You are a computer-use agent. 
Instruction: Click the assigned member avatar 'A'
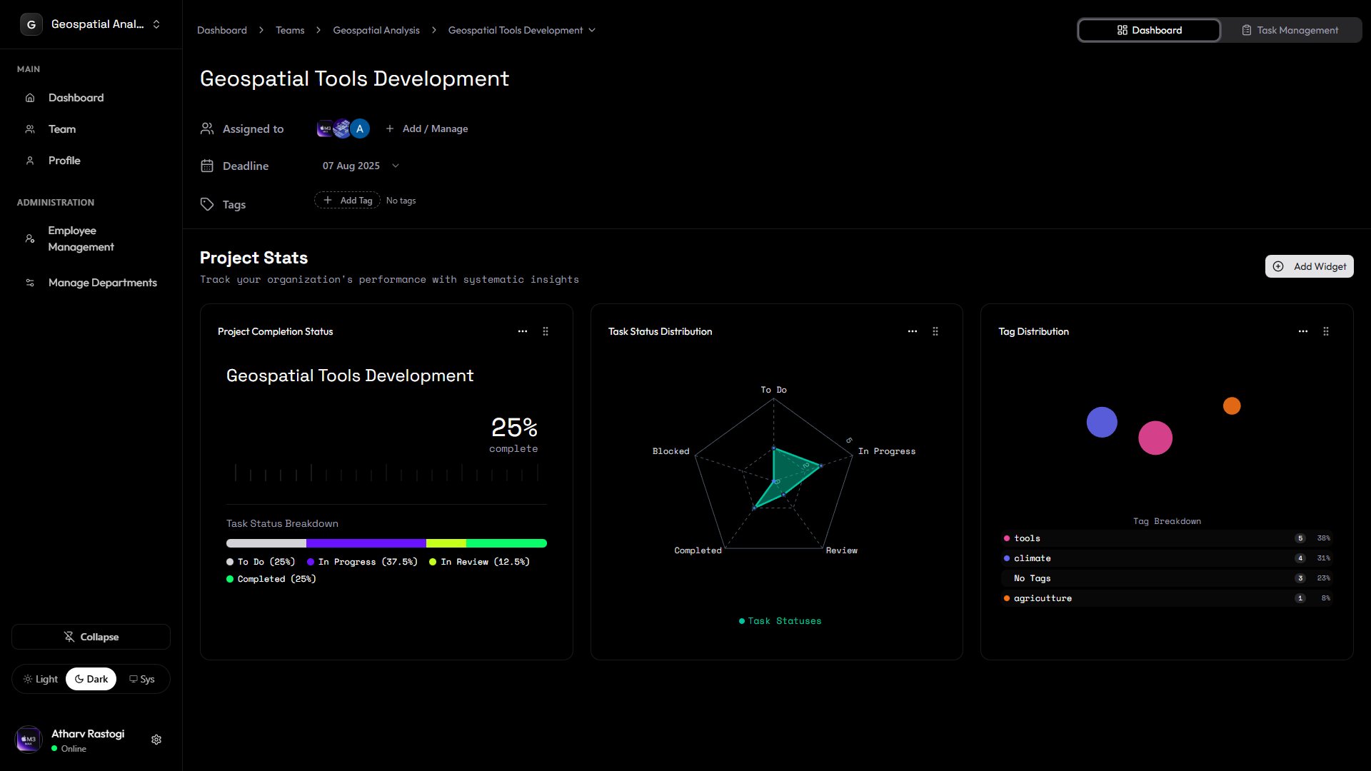coord(360,128)
